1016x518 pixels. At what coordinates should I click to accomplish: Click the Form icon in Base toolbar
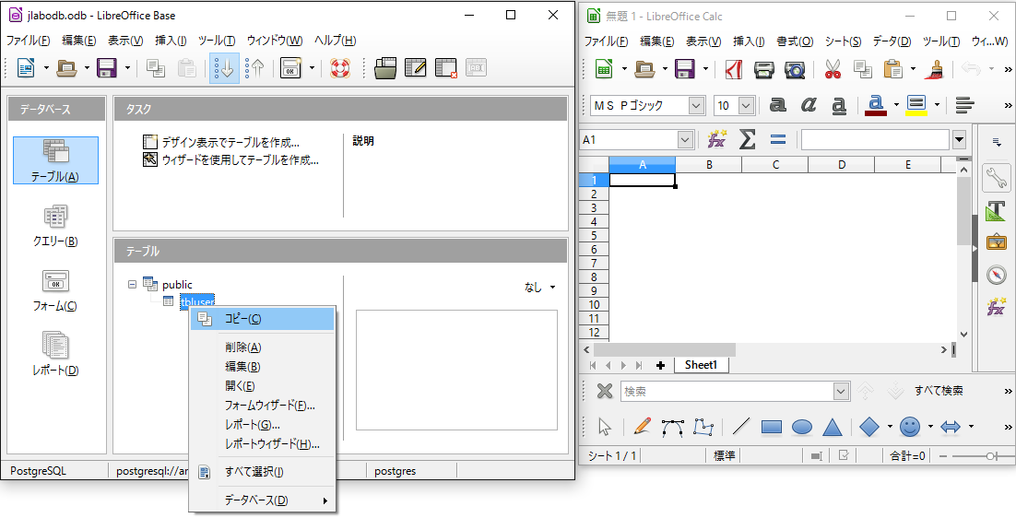pos(290,68)
